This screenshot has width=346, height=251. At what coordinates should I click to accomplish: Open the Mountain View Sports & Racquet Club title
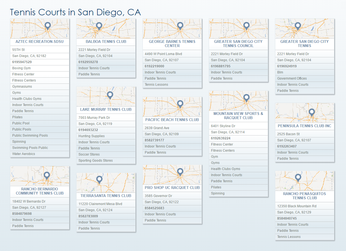tap(238, 115)
